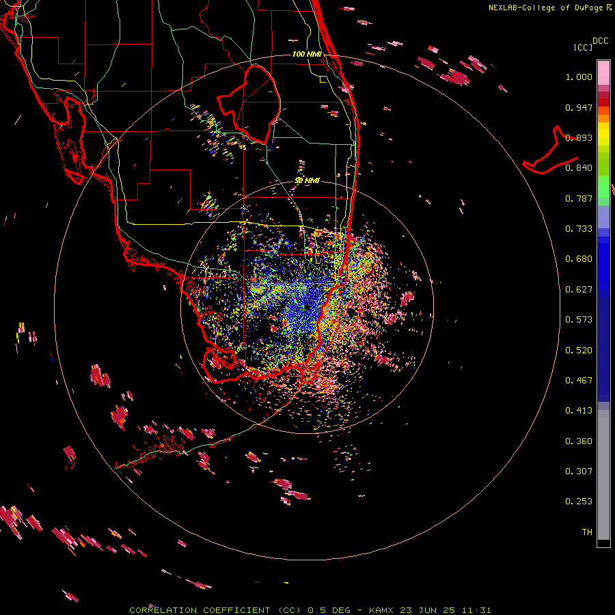Click the 0.680 scale value

pos(579,259)
